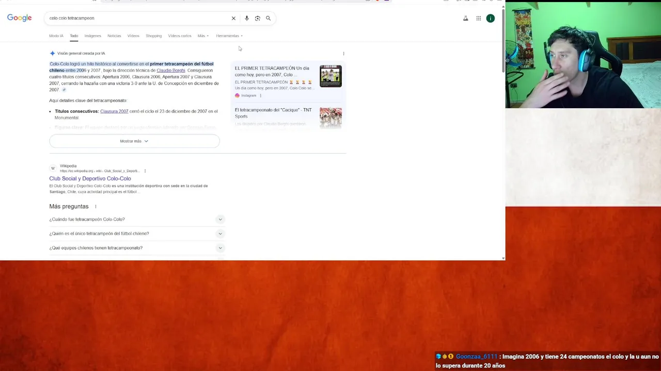
Task: Click source link icon after 2007
Action: point(64,90)
